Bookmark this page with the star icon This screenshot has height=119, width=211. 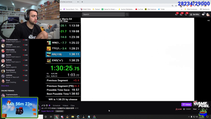(x=176, y=6)
